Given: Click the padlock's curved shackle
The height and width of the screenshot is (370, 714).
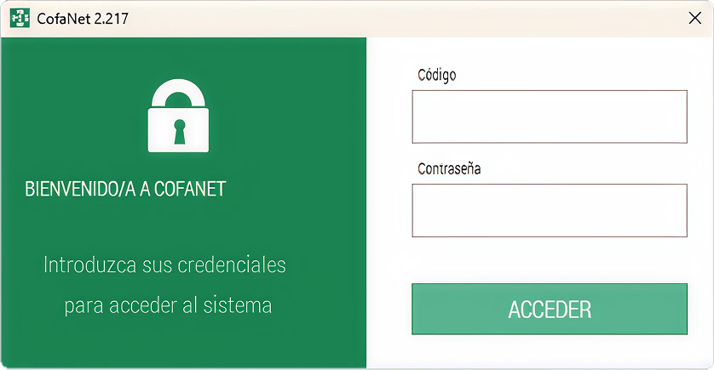Looking at the screenshot, I should [178, 90].
